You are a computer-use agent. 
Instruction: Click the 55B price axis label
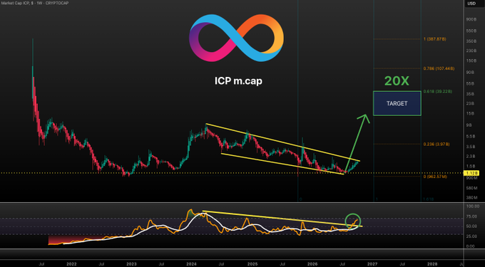point(470,83)
